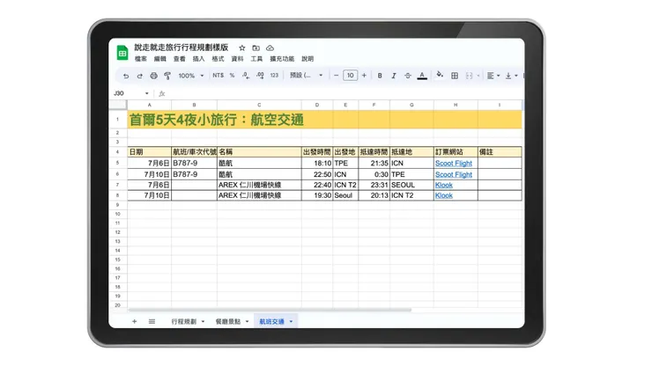Select the 日期 header cell
The width and height of the screenshot is (652, 366).
(149, 152)
